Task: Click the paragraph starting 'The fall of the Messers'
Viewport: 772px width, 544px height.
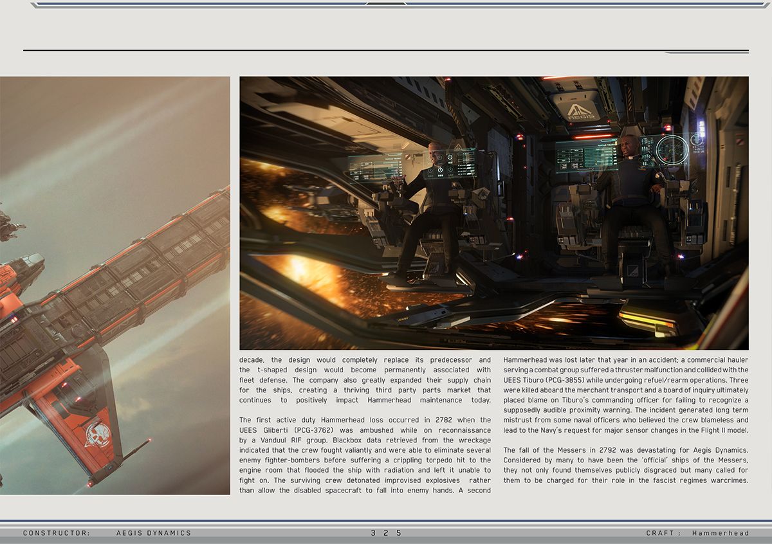Action: tap(626, 465)
